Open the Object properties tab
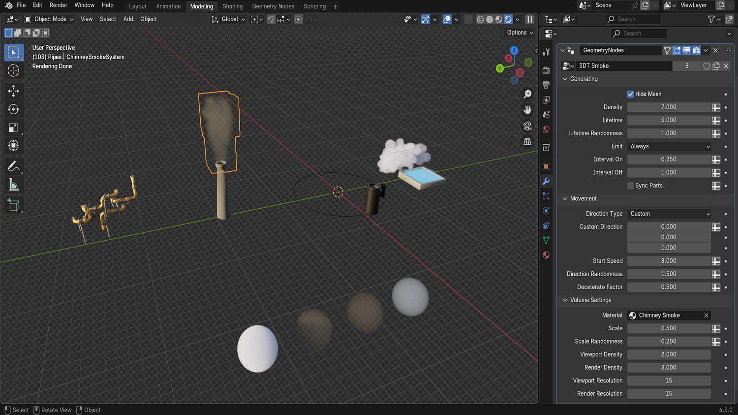Screen dimensions: 738x415 point(546,166)
